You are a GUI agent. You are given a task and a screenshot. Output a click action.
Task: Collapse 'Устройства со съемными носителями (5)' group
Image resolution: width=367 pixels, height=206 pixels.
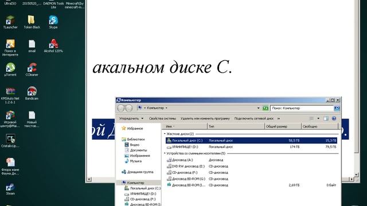point(165,153)
